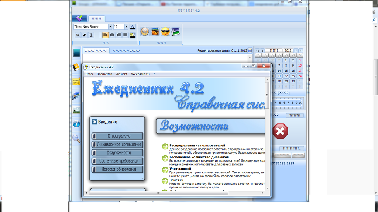The width and height of the screenshot is (378, 212).
Task: Toggle underline (Ч) formatting
Action: coord(91,35)
